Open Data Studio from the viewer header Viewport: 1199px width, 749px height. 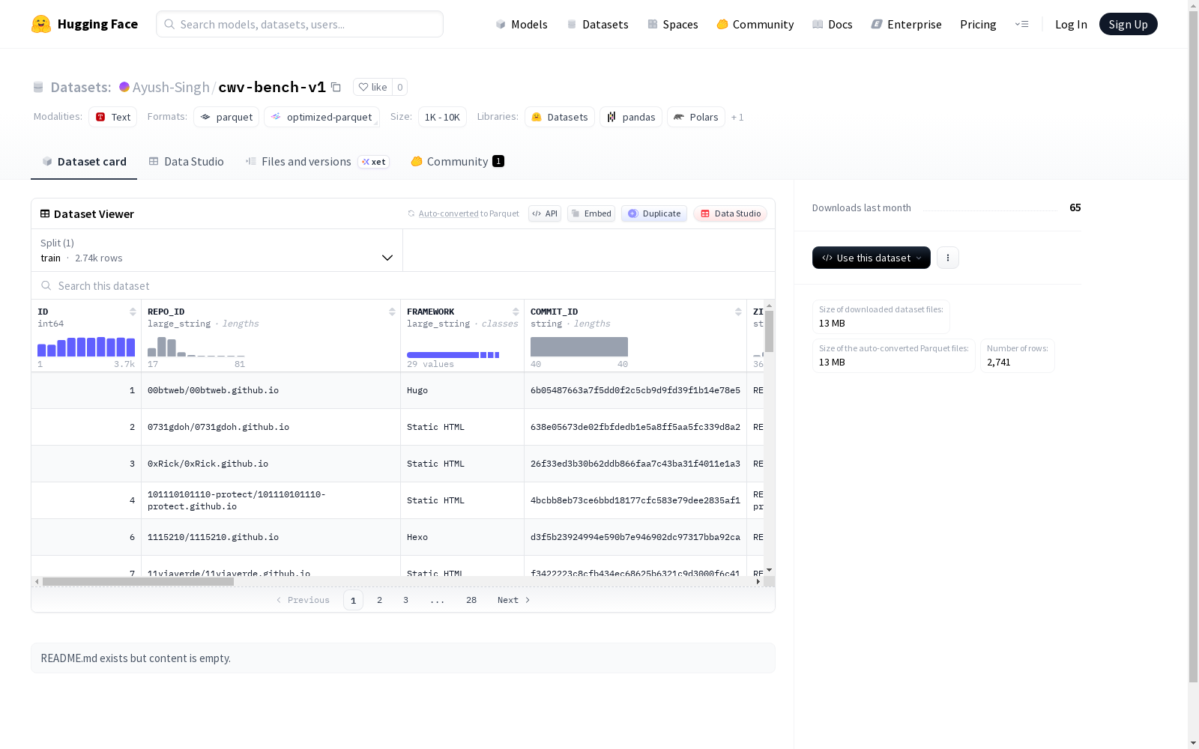[731, 213]
